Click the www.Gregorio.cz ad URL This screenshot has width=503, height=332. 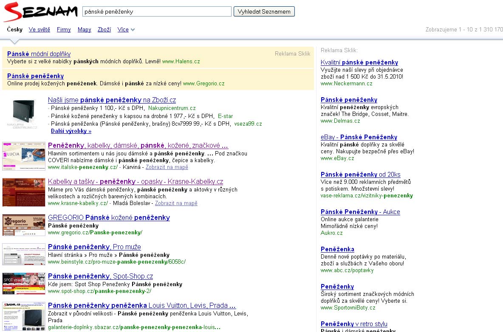[203, 83]
